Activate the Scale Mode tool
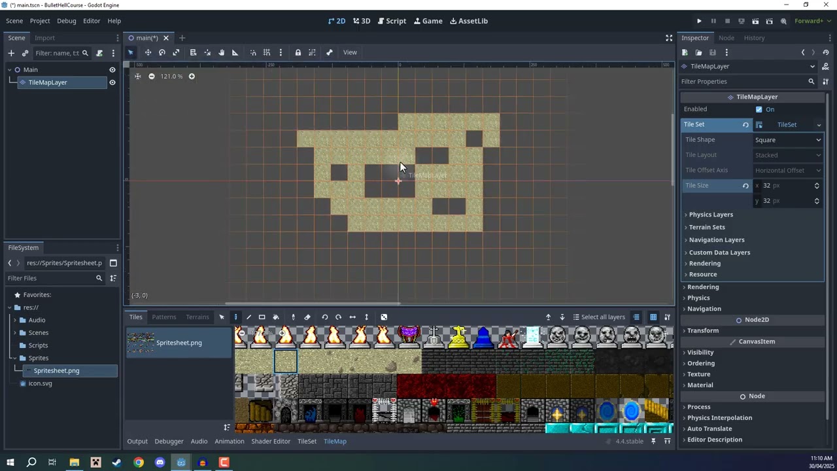The height and width of the screenshot is (471, 837). click(176, 52)
